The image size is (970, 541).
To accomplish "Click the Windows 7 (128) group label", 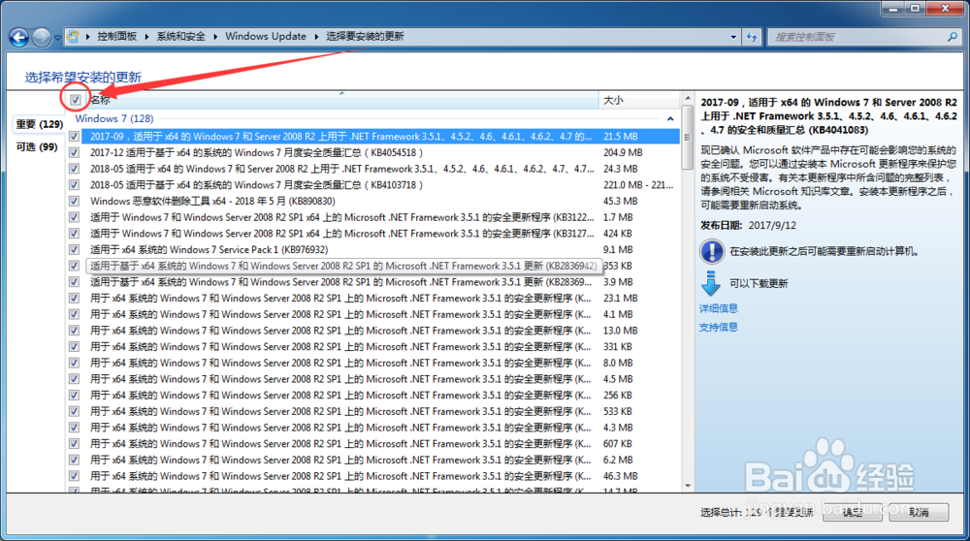I will (x=114, y=118).
